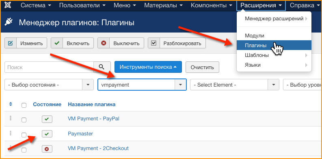
Task: Check the VM Payment - PayPal checkbox
Action: coord(24,120)
